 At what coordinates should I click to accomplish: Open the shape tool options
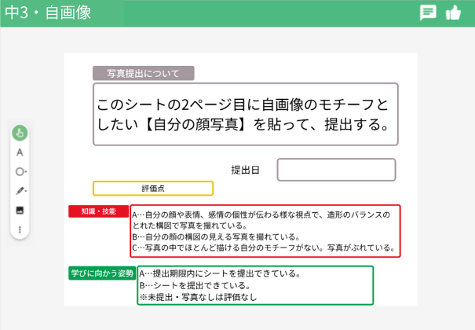coord(20,171)
